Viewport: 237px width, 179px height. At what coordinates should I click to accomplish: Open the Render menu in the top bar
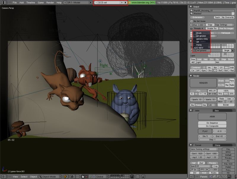(x=50, y=3)
